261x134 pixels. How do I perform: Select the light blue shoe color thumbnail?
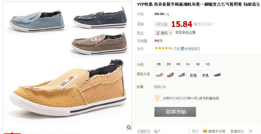(182, 75)
